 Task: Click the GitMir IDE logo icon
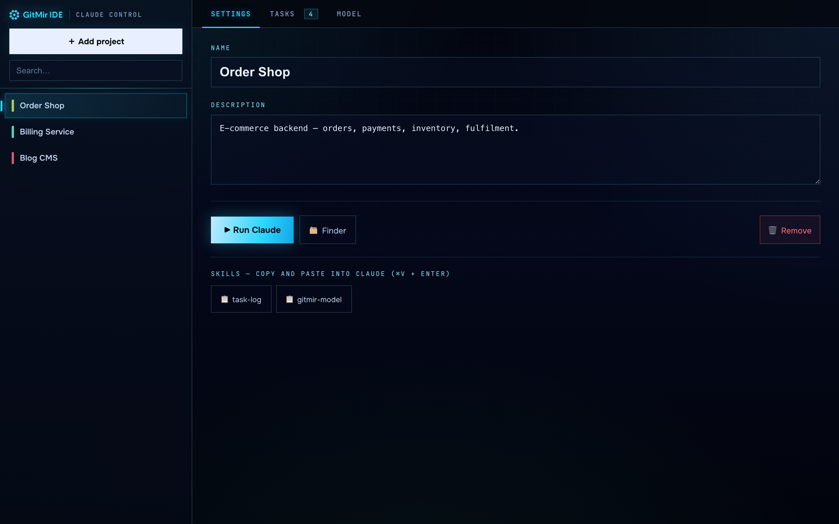[x=14, y=15]
